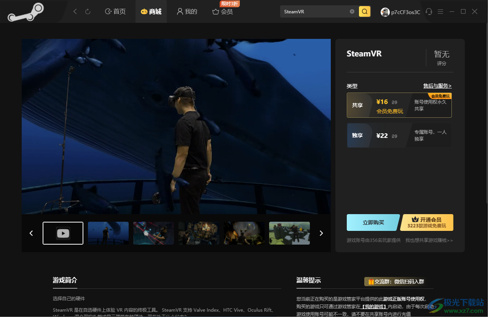The width and height of the screenshot is (488, 317).
Task: Maximize the window
Action: [x=463, y=11]
